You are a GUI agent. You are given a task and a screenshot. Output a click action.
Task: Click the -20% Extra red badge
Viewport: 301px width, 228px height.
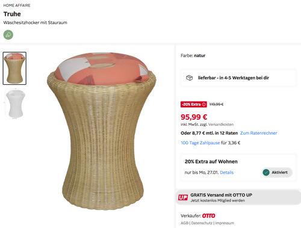coord(194,105)
